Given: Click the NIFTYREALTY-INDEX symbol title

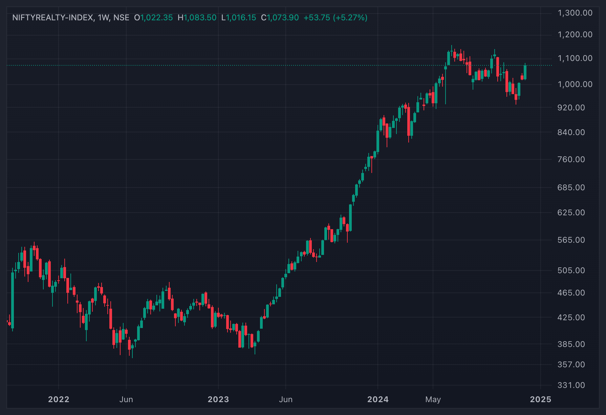Looking at the screenshot, I should pyautogui.click(x=53, y=18).
